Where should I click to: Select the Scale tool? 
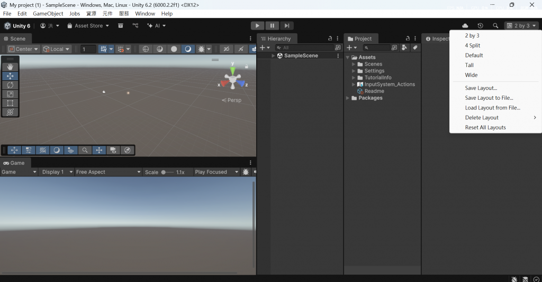click(x=10, y=94)
